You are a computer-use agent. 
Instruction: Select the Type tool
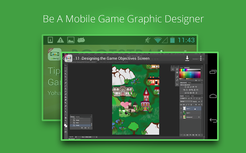65,109
